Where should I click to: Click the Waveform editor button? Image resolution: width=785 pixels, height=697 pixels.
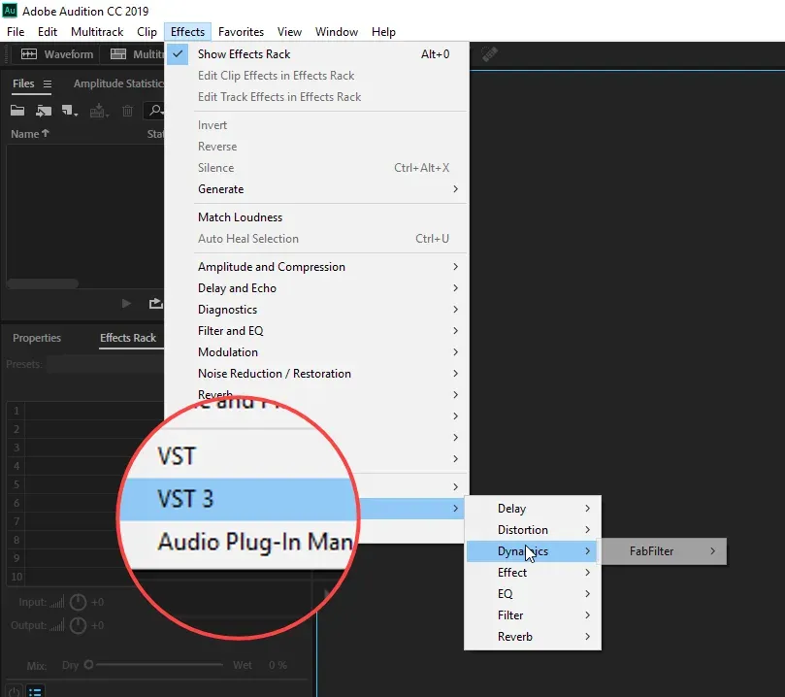[x=57, y=54]
